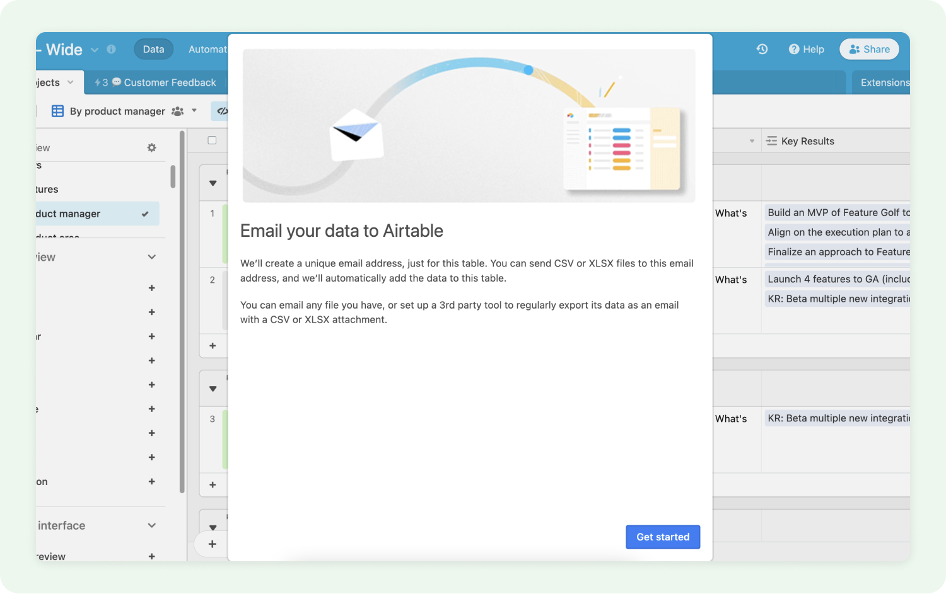Viewport: 946px width, 594px height.
Task: Toggle the select-all records checkbox
Action: (x=212, y=140)
